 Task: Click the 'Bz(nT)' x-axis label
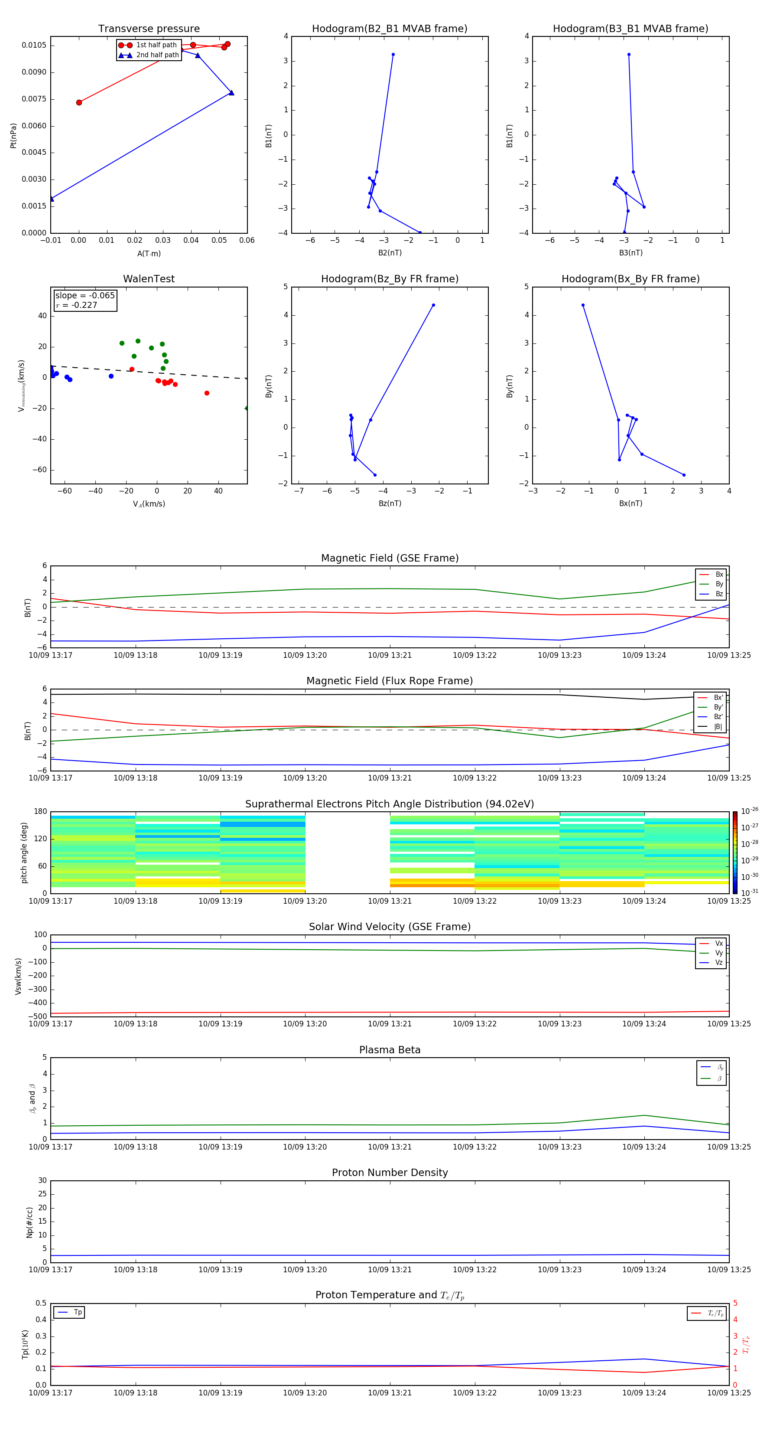(x=390, y=504)
